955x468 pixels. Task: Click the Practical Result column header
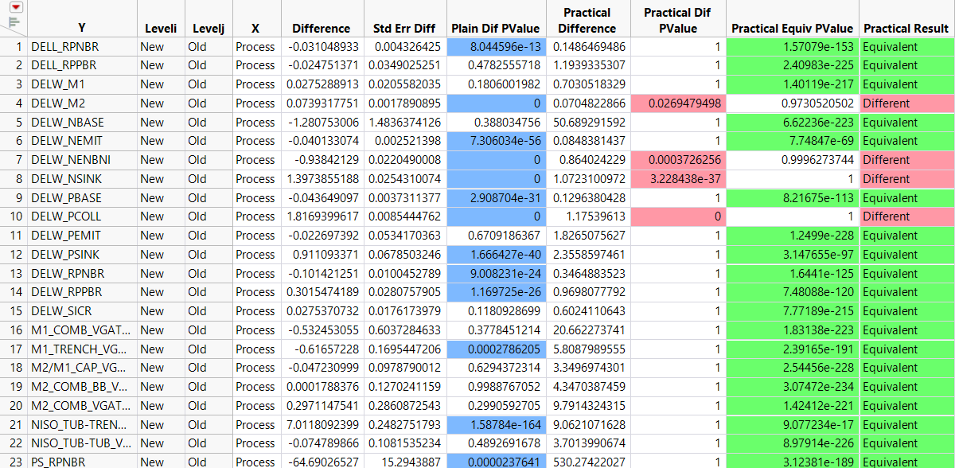[906, 29]
